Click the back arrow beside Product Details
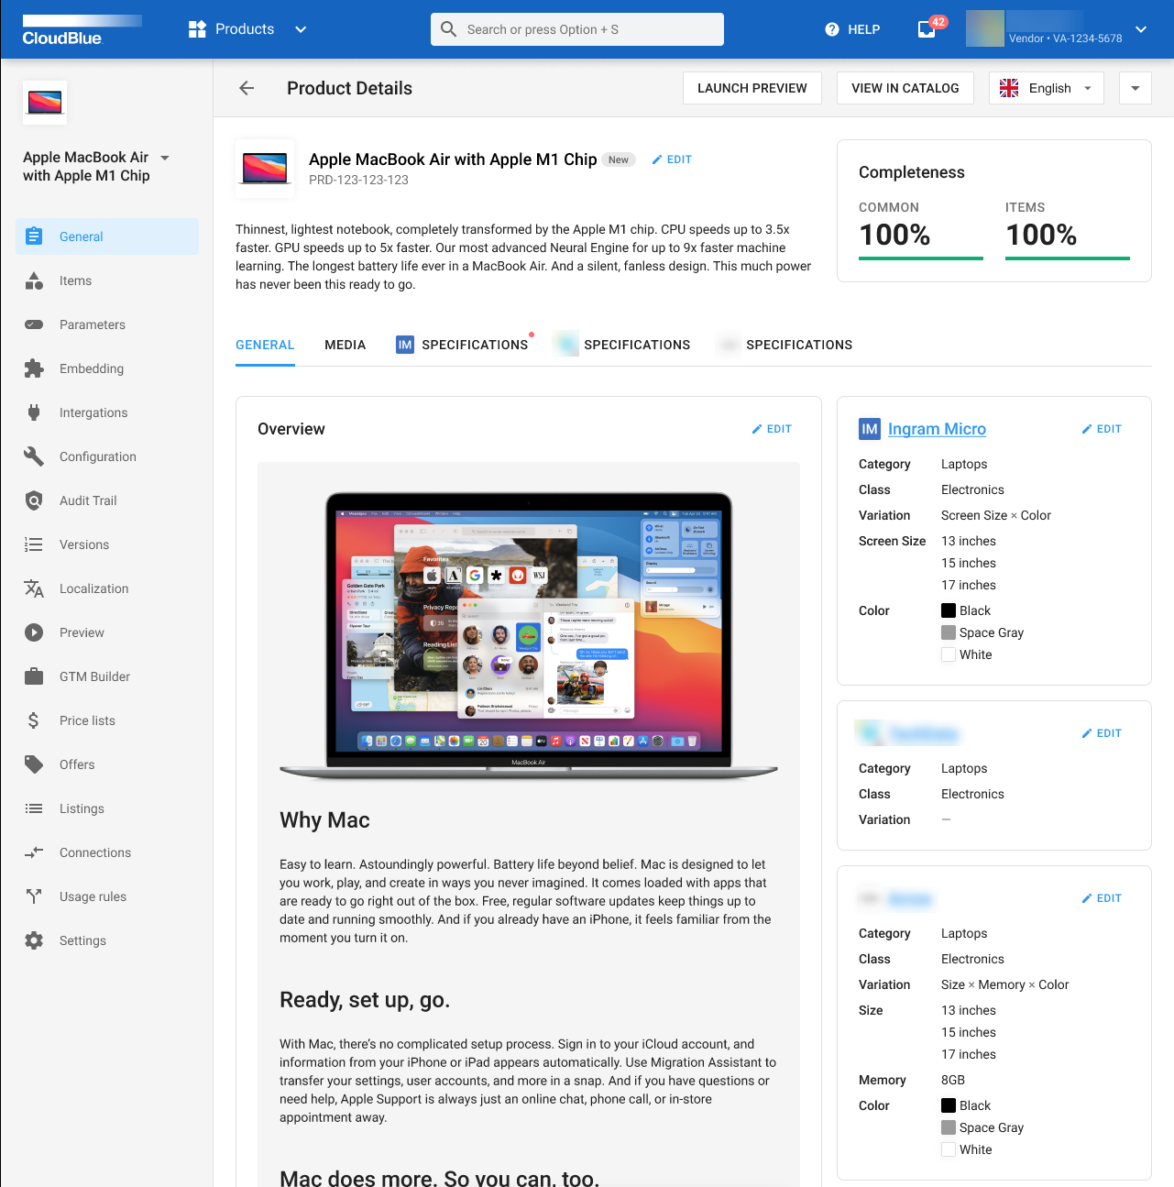Viewport: 1174px width, 1187px height. pos(247,88)
